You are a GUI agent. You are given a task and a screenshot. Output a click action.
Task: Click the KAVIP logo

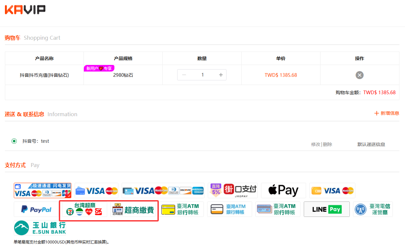pyautogui.click(x=25, y=10)
